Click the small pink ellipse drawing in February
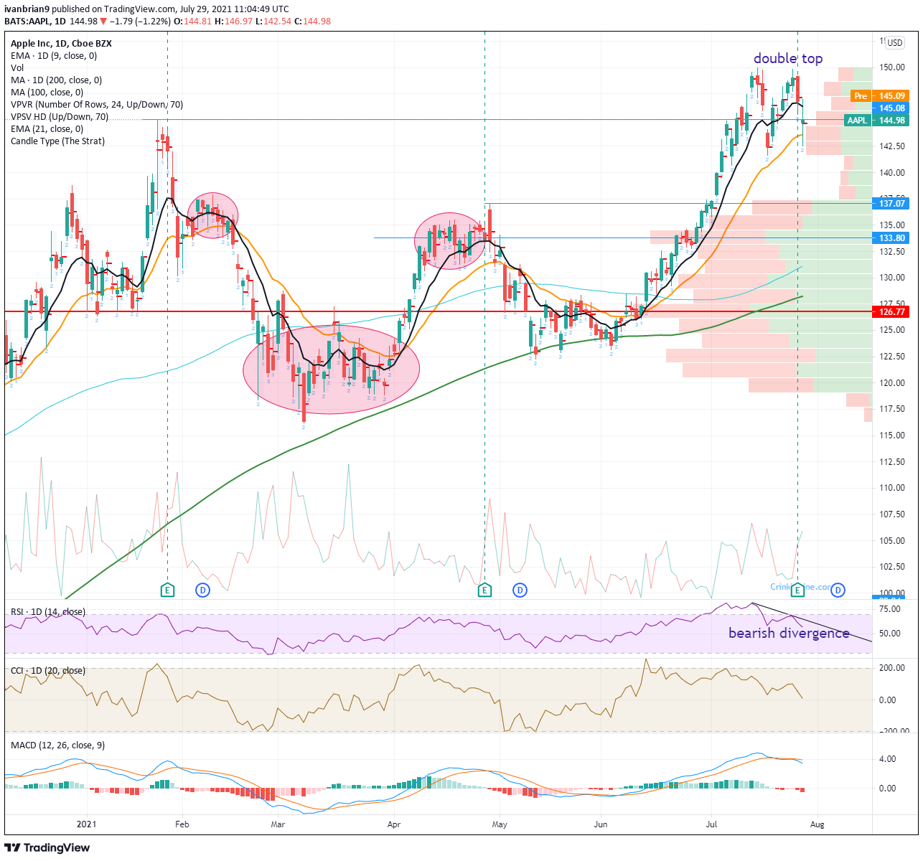The height and width of the screenshot is (861, 923). (x=213, y=216)
